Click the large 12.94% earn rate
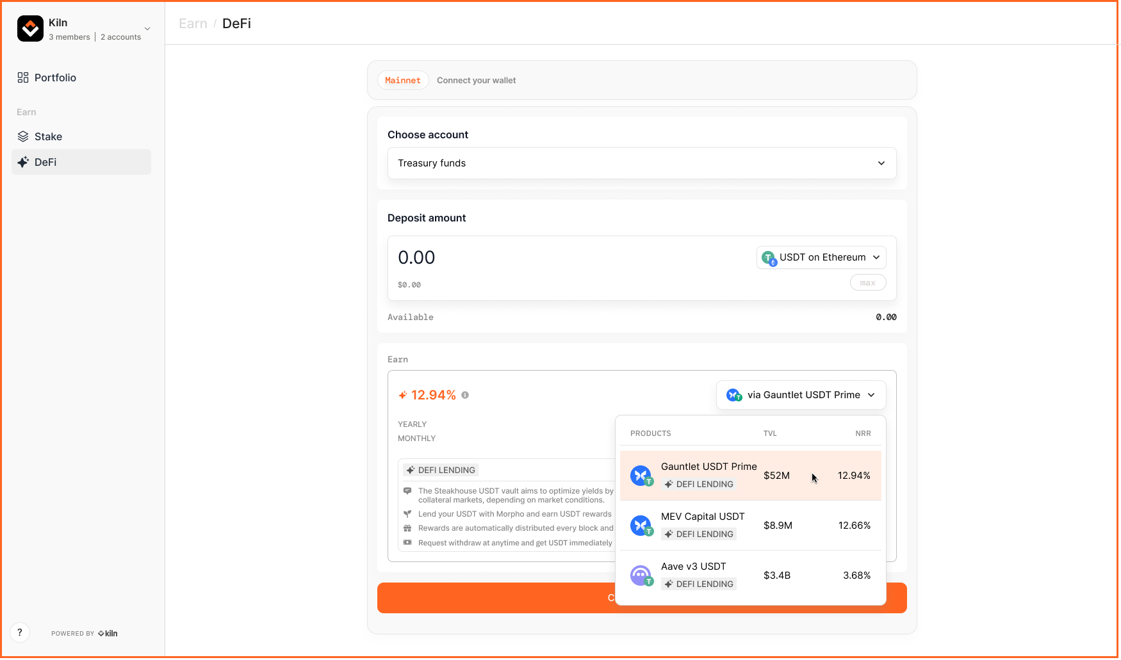The image size is (1121, 660). click(x=434, y=395)
